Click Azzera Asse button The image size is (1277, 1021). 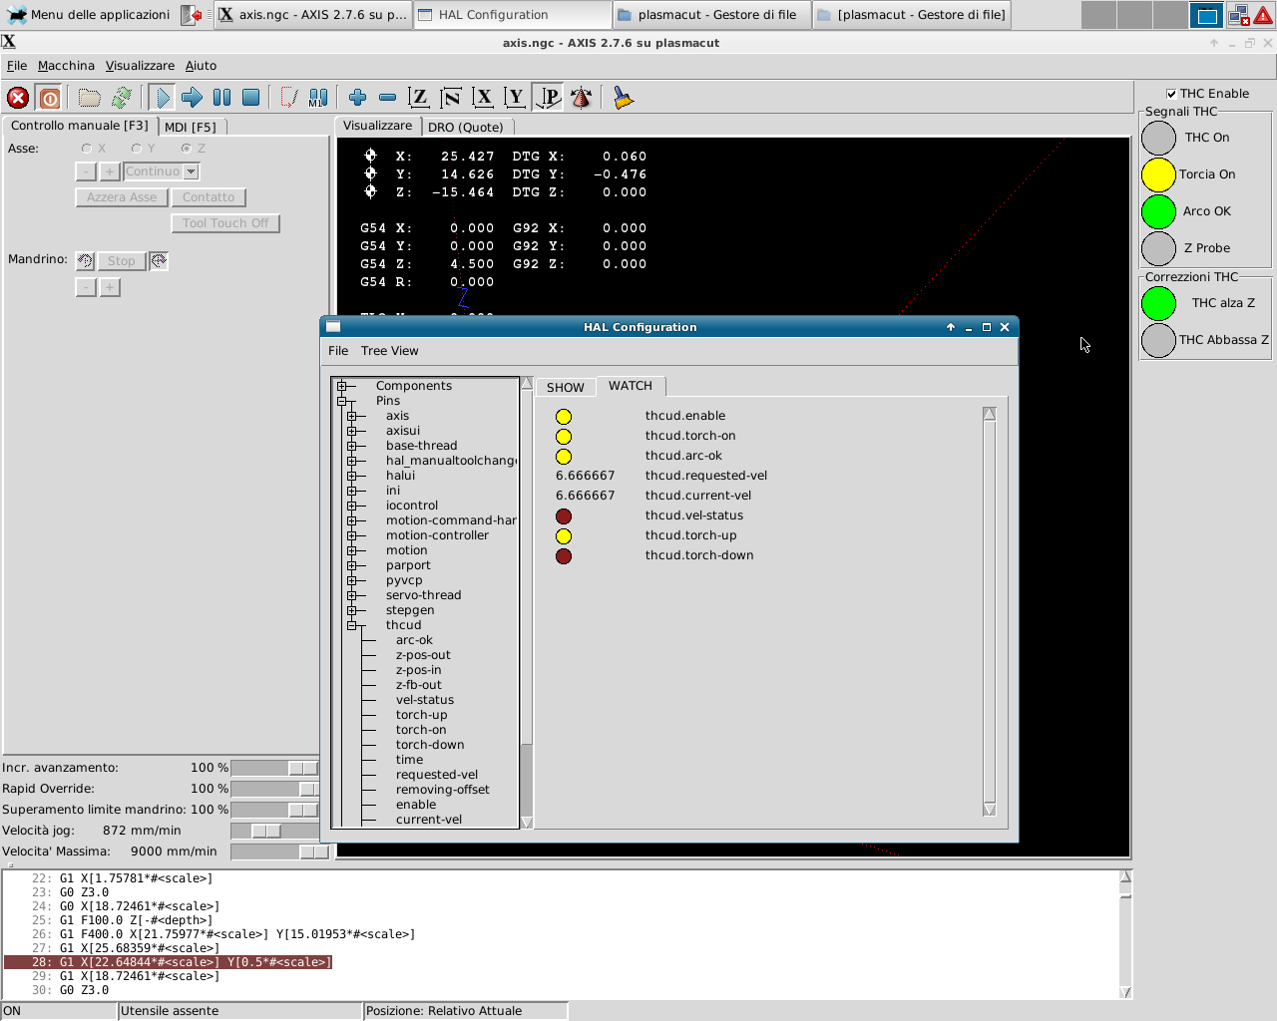coord(122,197)
